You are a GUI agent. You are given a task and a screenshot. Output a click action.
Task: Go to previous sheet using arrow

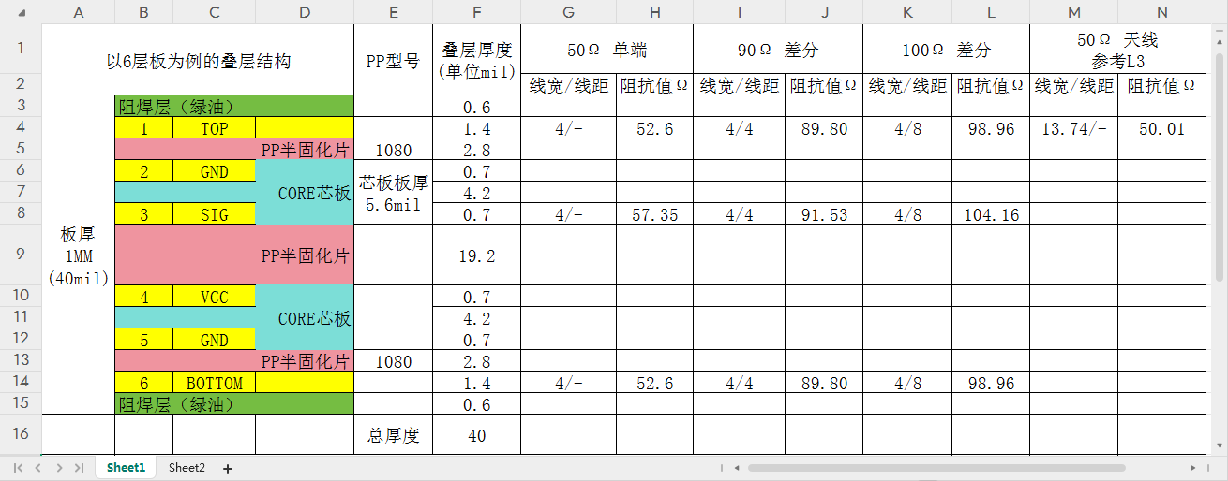37,468
